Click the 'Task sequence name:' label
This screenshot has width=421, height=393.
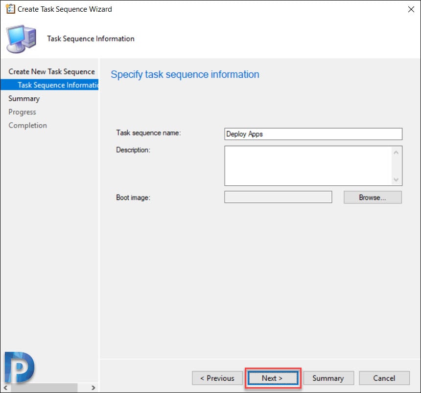tap(148, 133)
